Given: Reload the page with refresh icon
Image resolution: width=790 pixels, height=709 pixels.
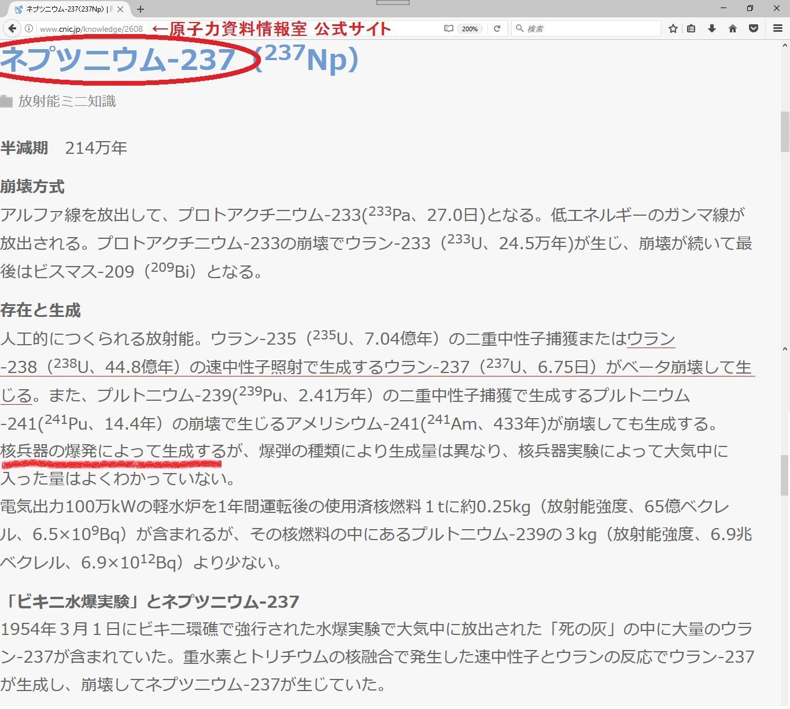Looking at the screenshot, I should (497, 28).
